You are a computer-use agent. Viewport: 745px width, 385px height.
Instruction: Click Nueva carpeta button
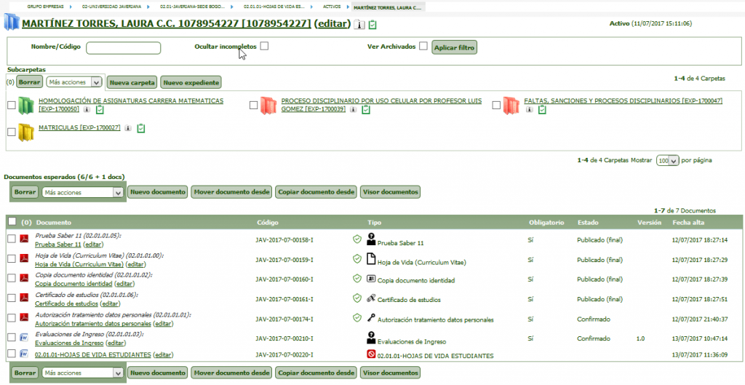(132, 82)
